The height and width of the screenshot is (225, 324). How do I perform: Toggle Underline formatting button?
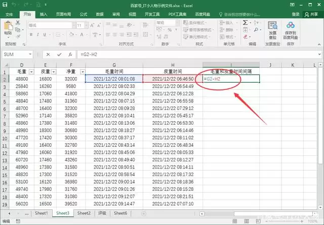click(x=45, y=34)
